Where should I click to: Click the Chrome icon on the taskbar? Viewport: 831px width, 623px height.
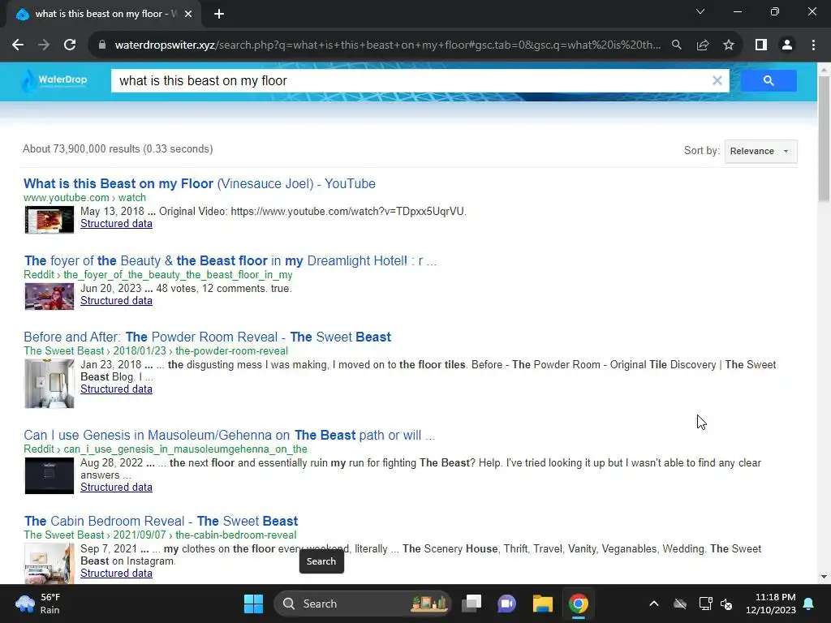click(578, 604)
